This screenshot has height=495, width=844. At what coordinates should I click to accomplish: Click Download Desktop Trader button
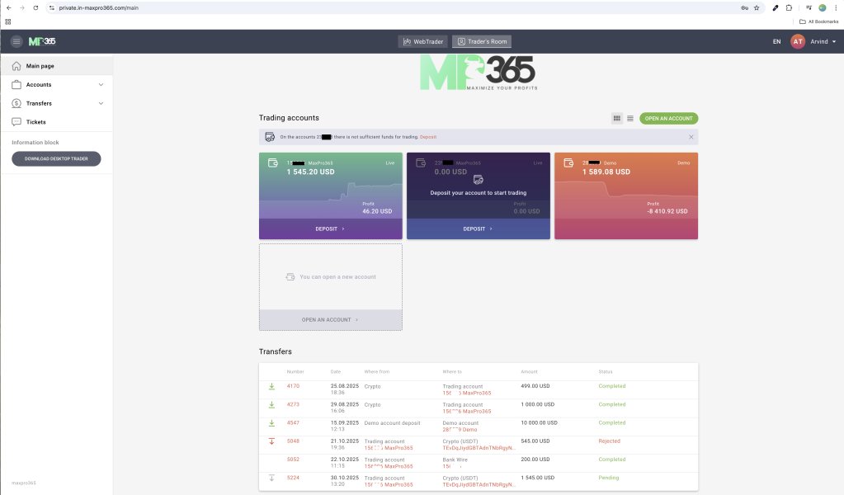click(x=57, y=158)
